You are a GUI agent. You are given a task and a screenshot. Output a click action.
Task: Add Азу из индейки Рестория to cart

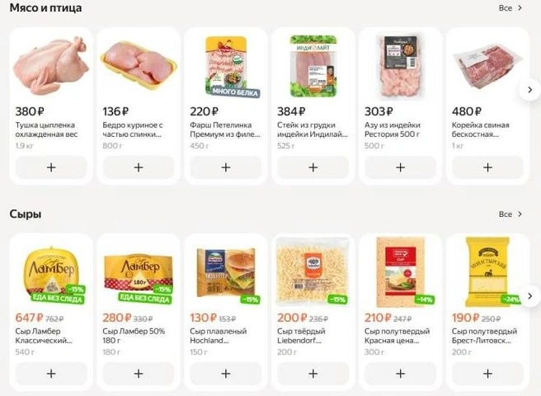click(400, 167)
